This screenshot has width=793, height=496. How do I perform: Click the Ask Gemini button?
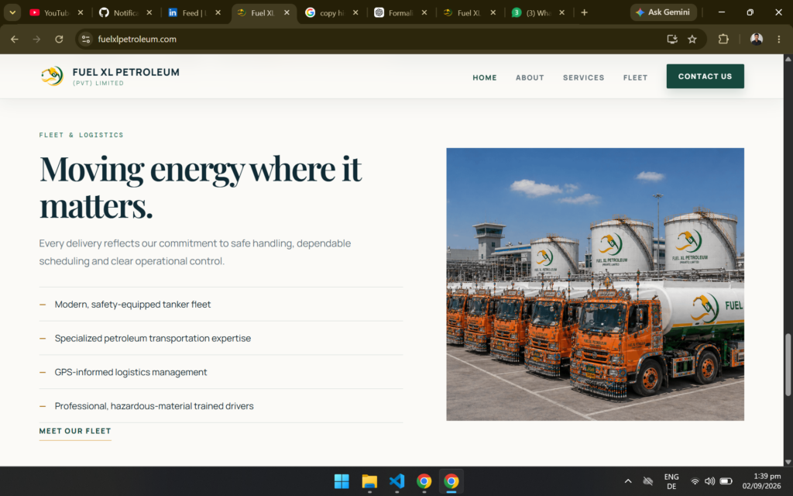pos(663,12)
